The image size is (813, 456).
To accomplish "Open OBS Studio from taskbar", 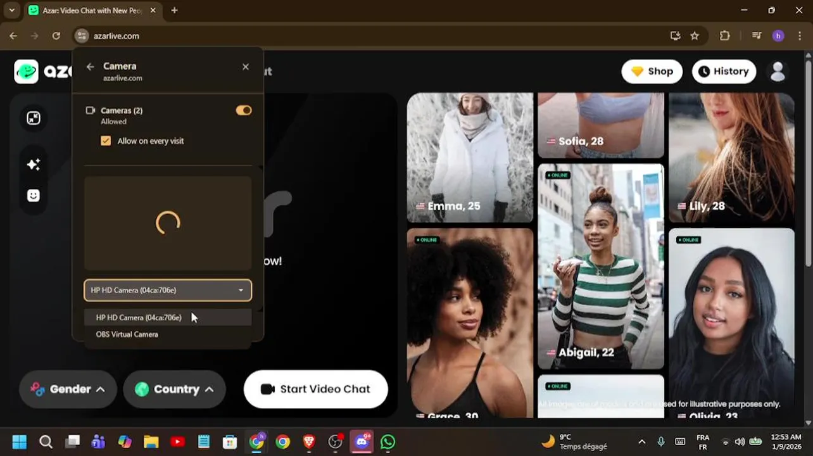I will point(336,441).
